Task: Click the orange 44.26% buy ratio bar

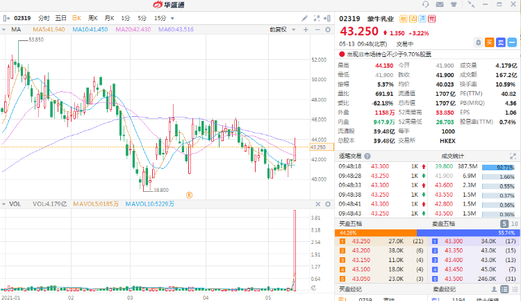Action: 376,233
